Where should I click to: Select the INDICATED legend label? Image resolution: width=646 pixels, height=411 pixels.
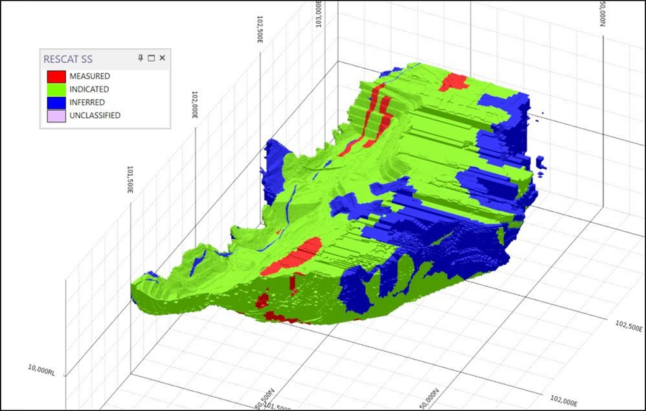89,90
